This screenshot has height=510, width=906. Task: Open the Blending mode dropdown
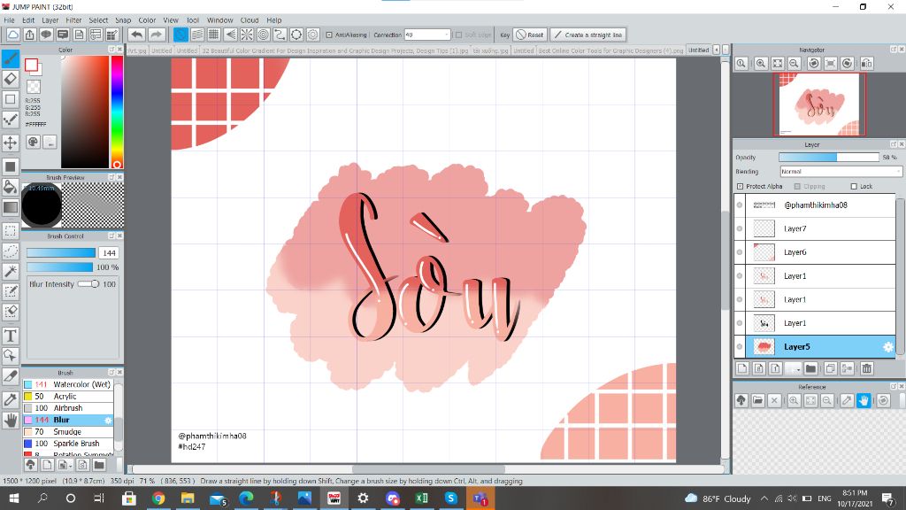tap(841, 172)
